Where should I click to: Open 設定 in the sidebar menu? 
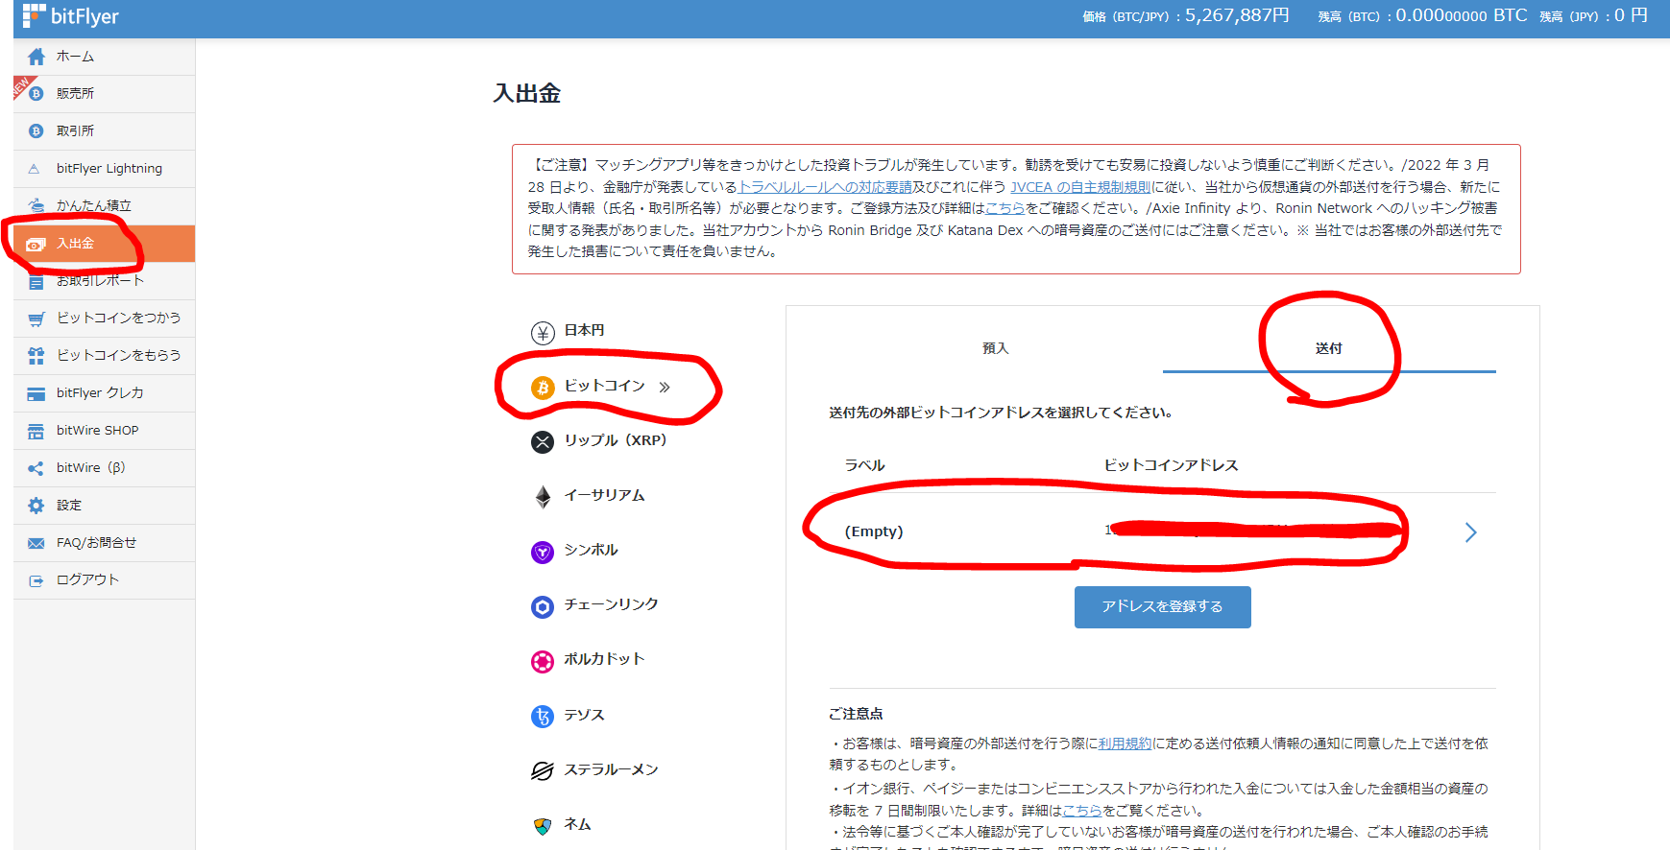pos(104,506)
